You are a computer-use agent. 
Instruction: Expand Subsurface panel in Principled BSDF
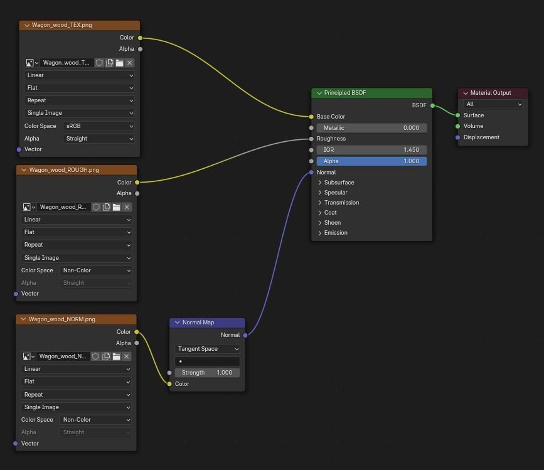pos(320,183)
